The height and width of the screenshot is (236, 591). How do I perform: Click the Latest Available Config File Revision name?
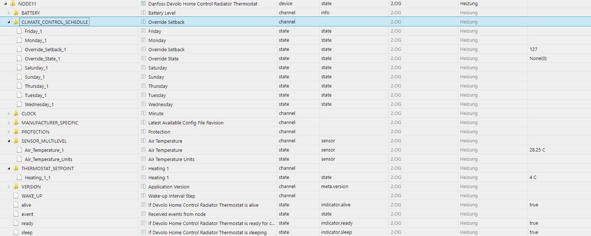pyautogui.click(x=186, y=123)
